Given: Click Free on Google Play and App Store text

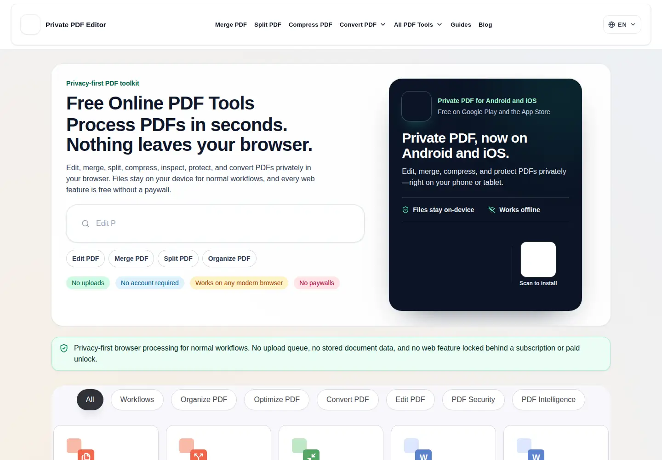Looking at the screenshot, I should click(x=494, y=112).
